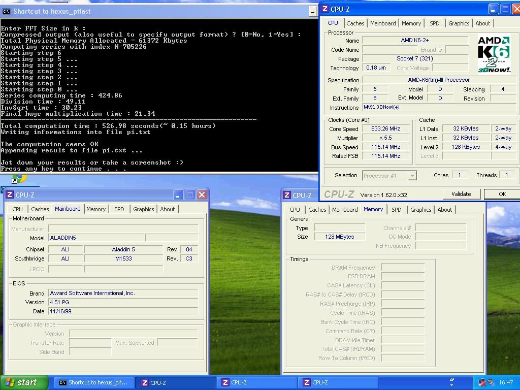Click the AMD-K6(tm)-III Processor specification field
Image resolution: width=520 pixels, height=390 pixels.
439,80
